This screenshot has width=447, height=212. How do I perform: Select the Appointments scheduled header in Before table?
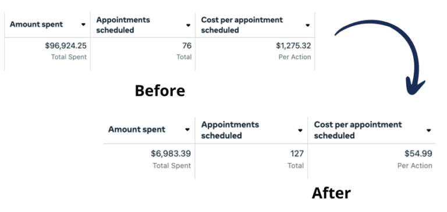(x=123, y=25)
